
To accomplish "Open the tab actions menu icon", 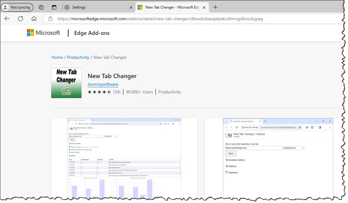I will (x=54, y=7).
